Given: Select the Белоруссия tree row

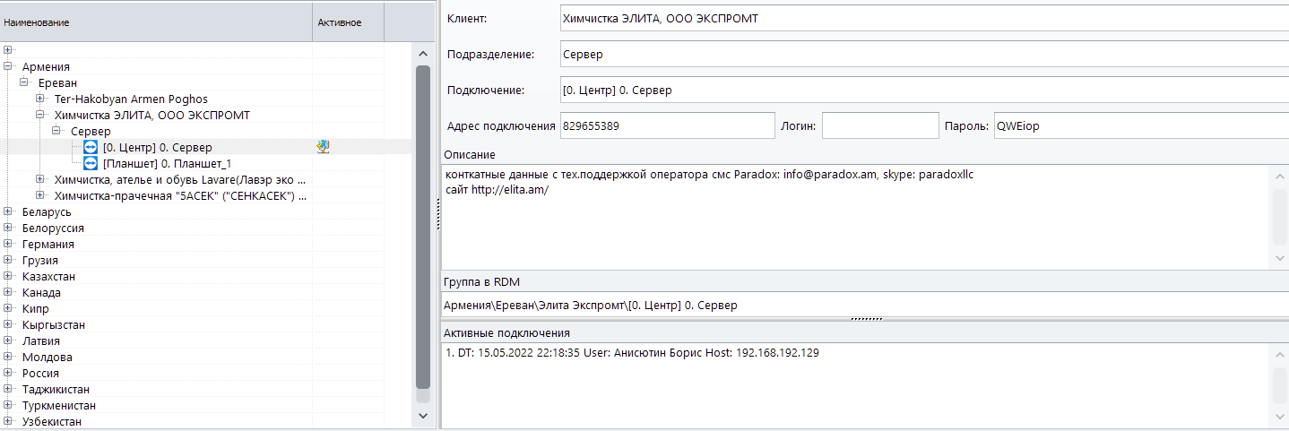Looking at the screenshot, I should tap(205, 228).
